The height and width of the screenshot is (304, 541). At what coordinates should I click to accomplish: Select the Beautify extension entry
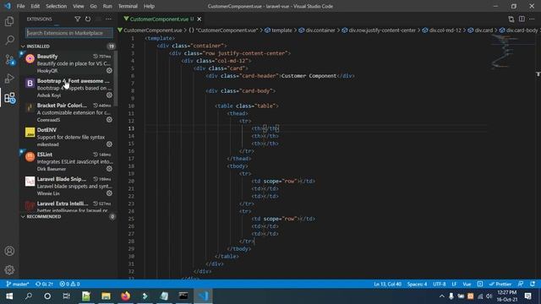click(68, 63)
